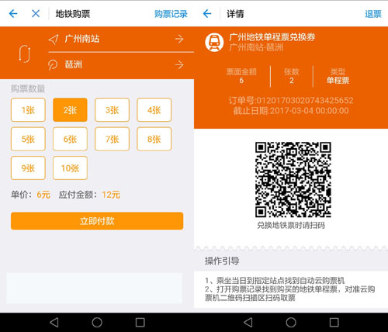The height and width of the screenshot is (332, 388).
Task: Tap recent apps square in right navigation bar
Action: 334,322
